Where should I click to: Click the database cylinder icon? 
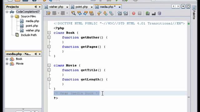point(159,13)
